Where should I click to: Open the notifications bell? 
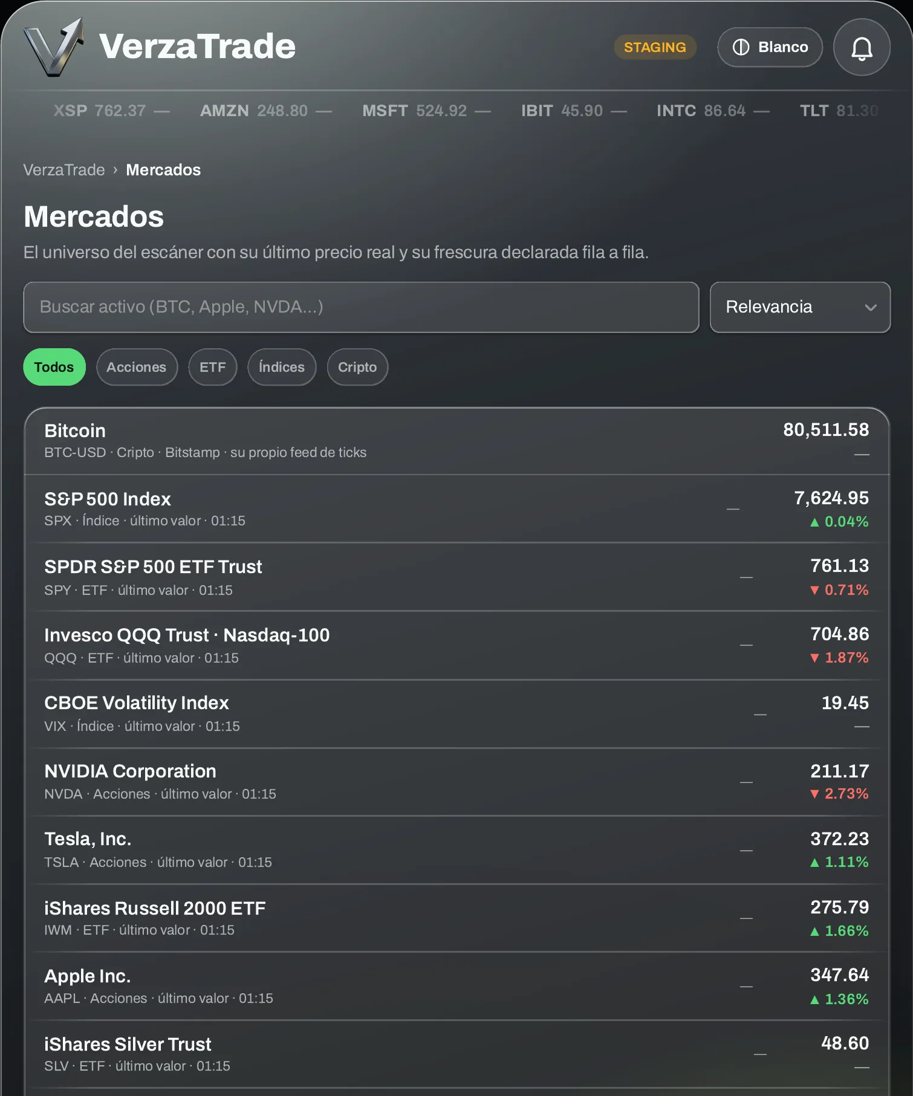coord(862,47)
